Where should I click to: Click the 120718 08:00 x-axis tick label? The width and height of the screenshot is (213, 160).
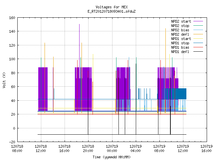17,149
